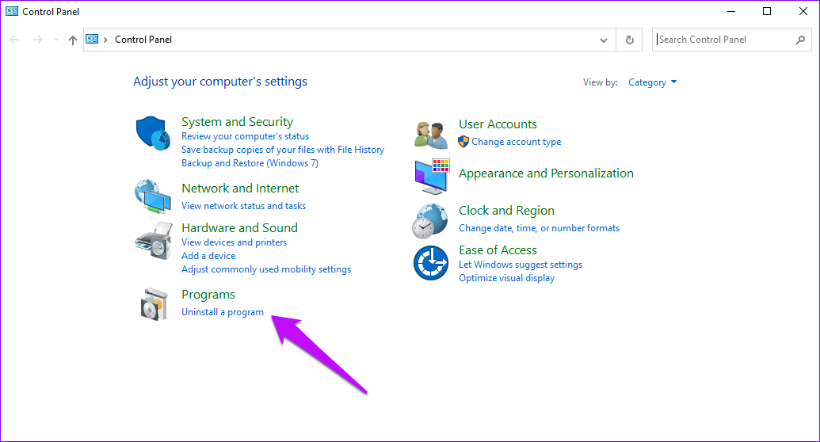
Task: Open Backup and Restore (Windows 7)
Action: pyautogui.click(x=250, y=163)
